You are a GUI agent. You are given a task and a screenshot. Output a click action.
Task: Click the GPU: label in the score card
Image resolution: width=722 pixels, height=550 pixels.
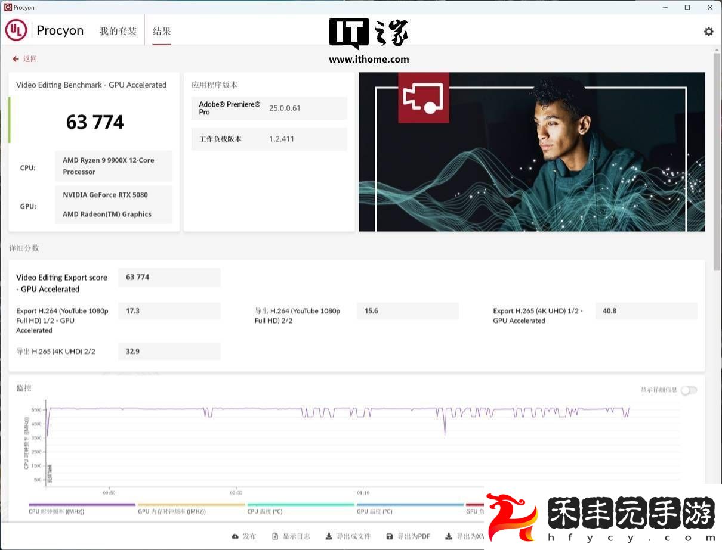(x=28, y=206)
